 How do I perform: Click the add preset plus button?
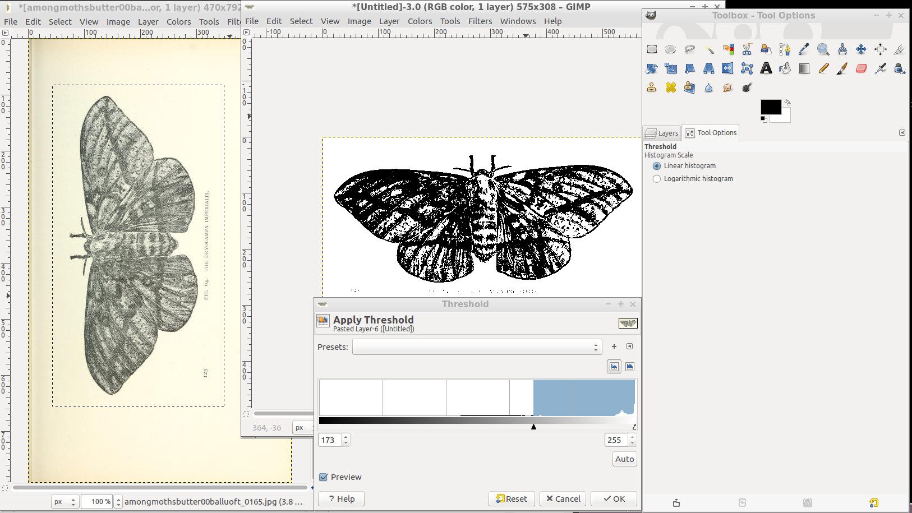614,346
